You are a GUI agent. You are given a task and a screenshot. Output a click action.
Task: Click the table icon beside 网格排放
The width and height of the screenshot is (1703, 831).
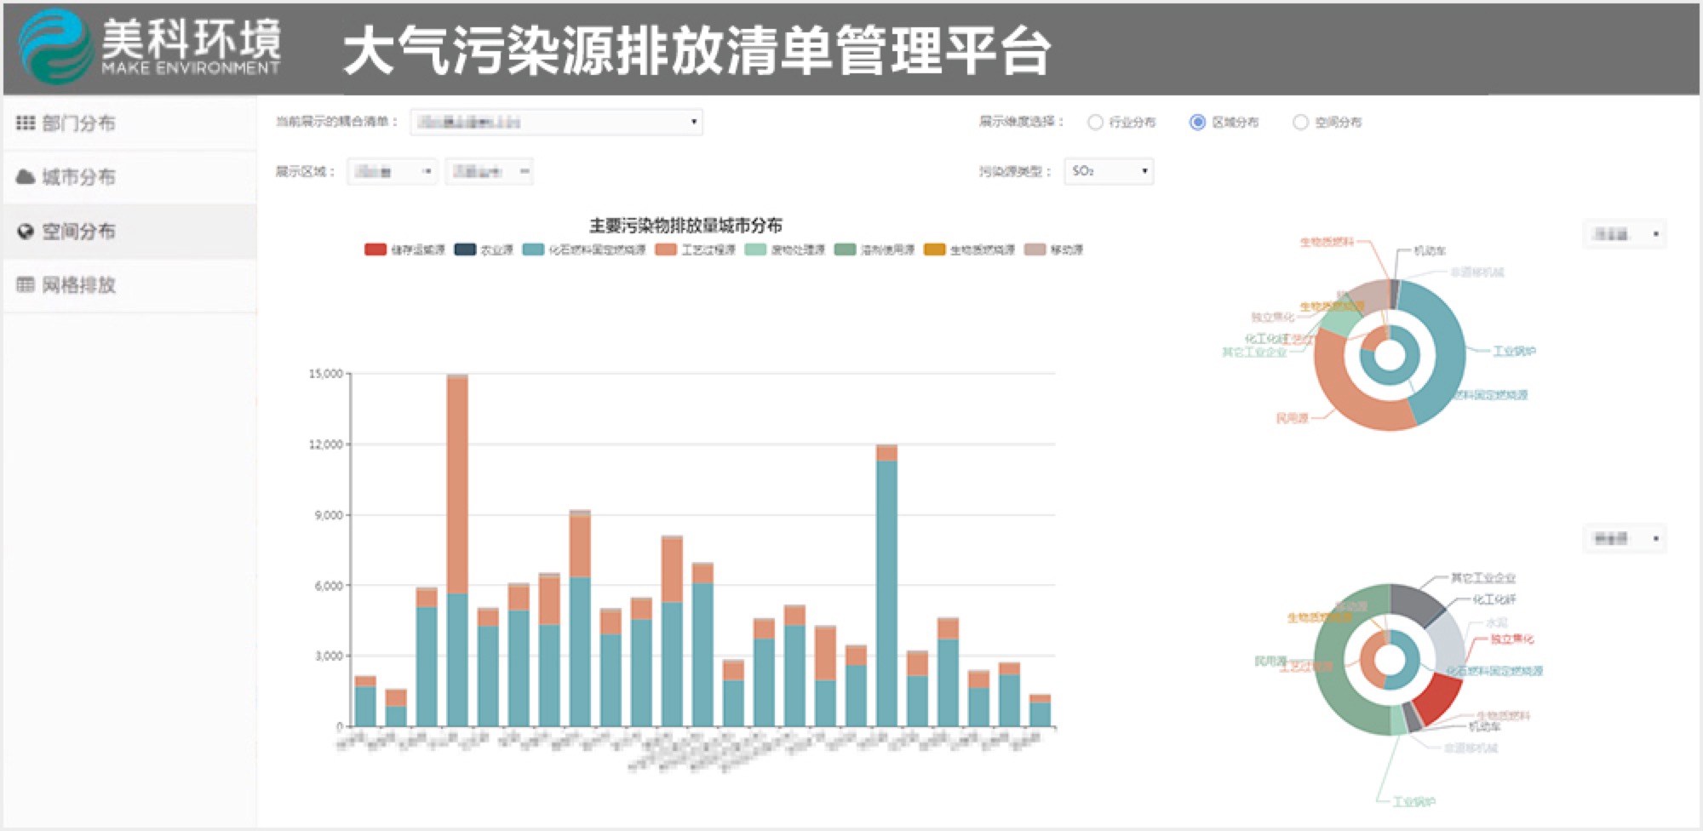(25, 285)
